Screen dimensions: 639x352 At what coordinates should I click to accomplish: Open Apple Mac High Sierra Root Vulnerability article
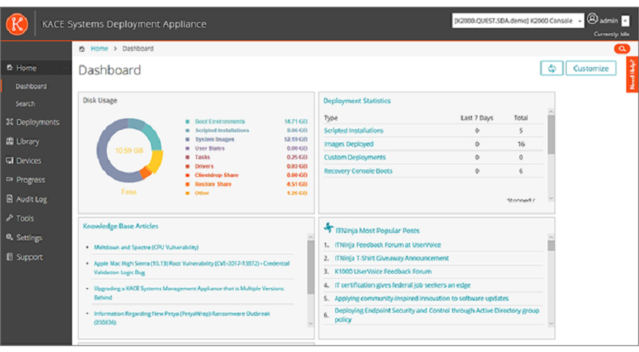point(192,268)
